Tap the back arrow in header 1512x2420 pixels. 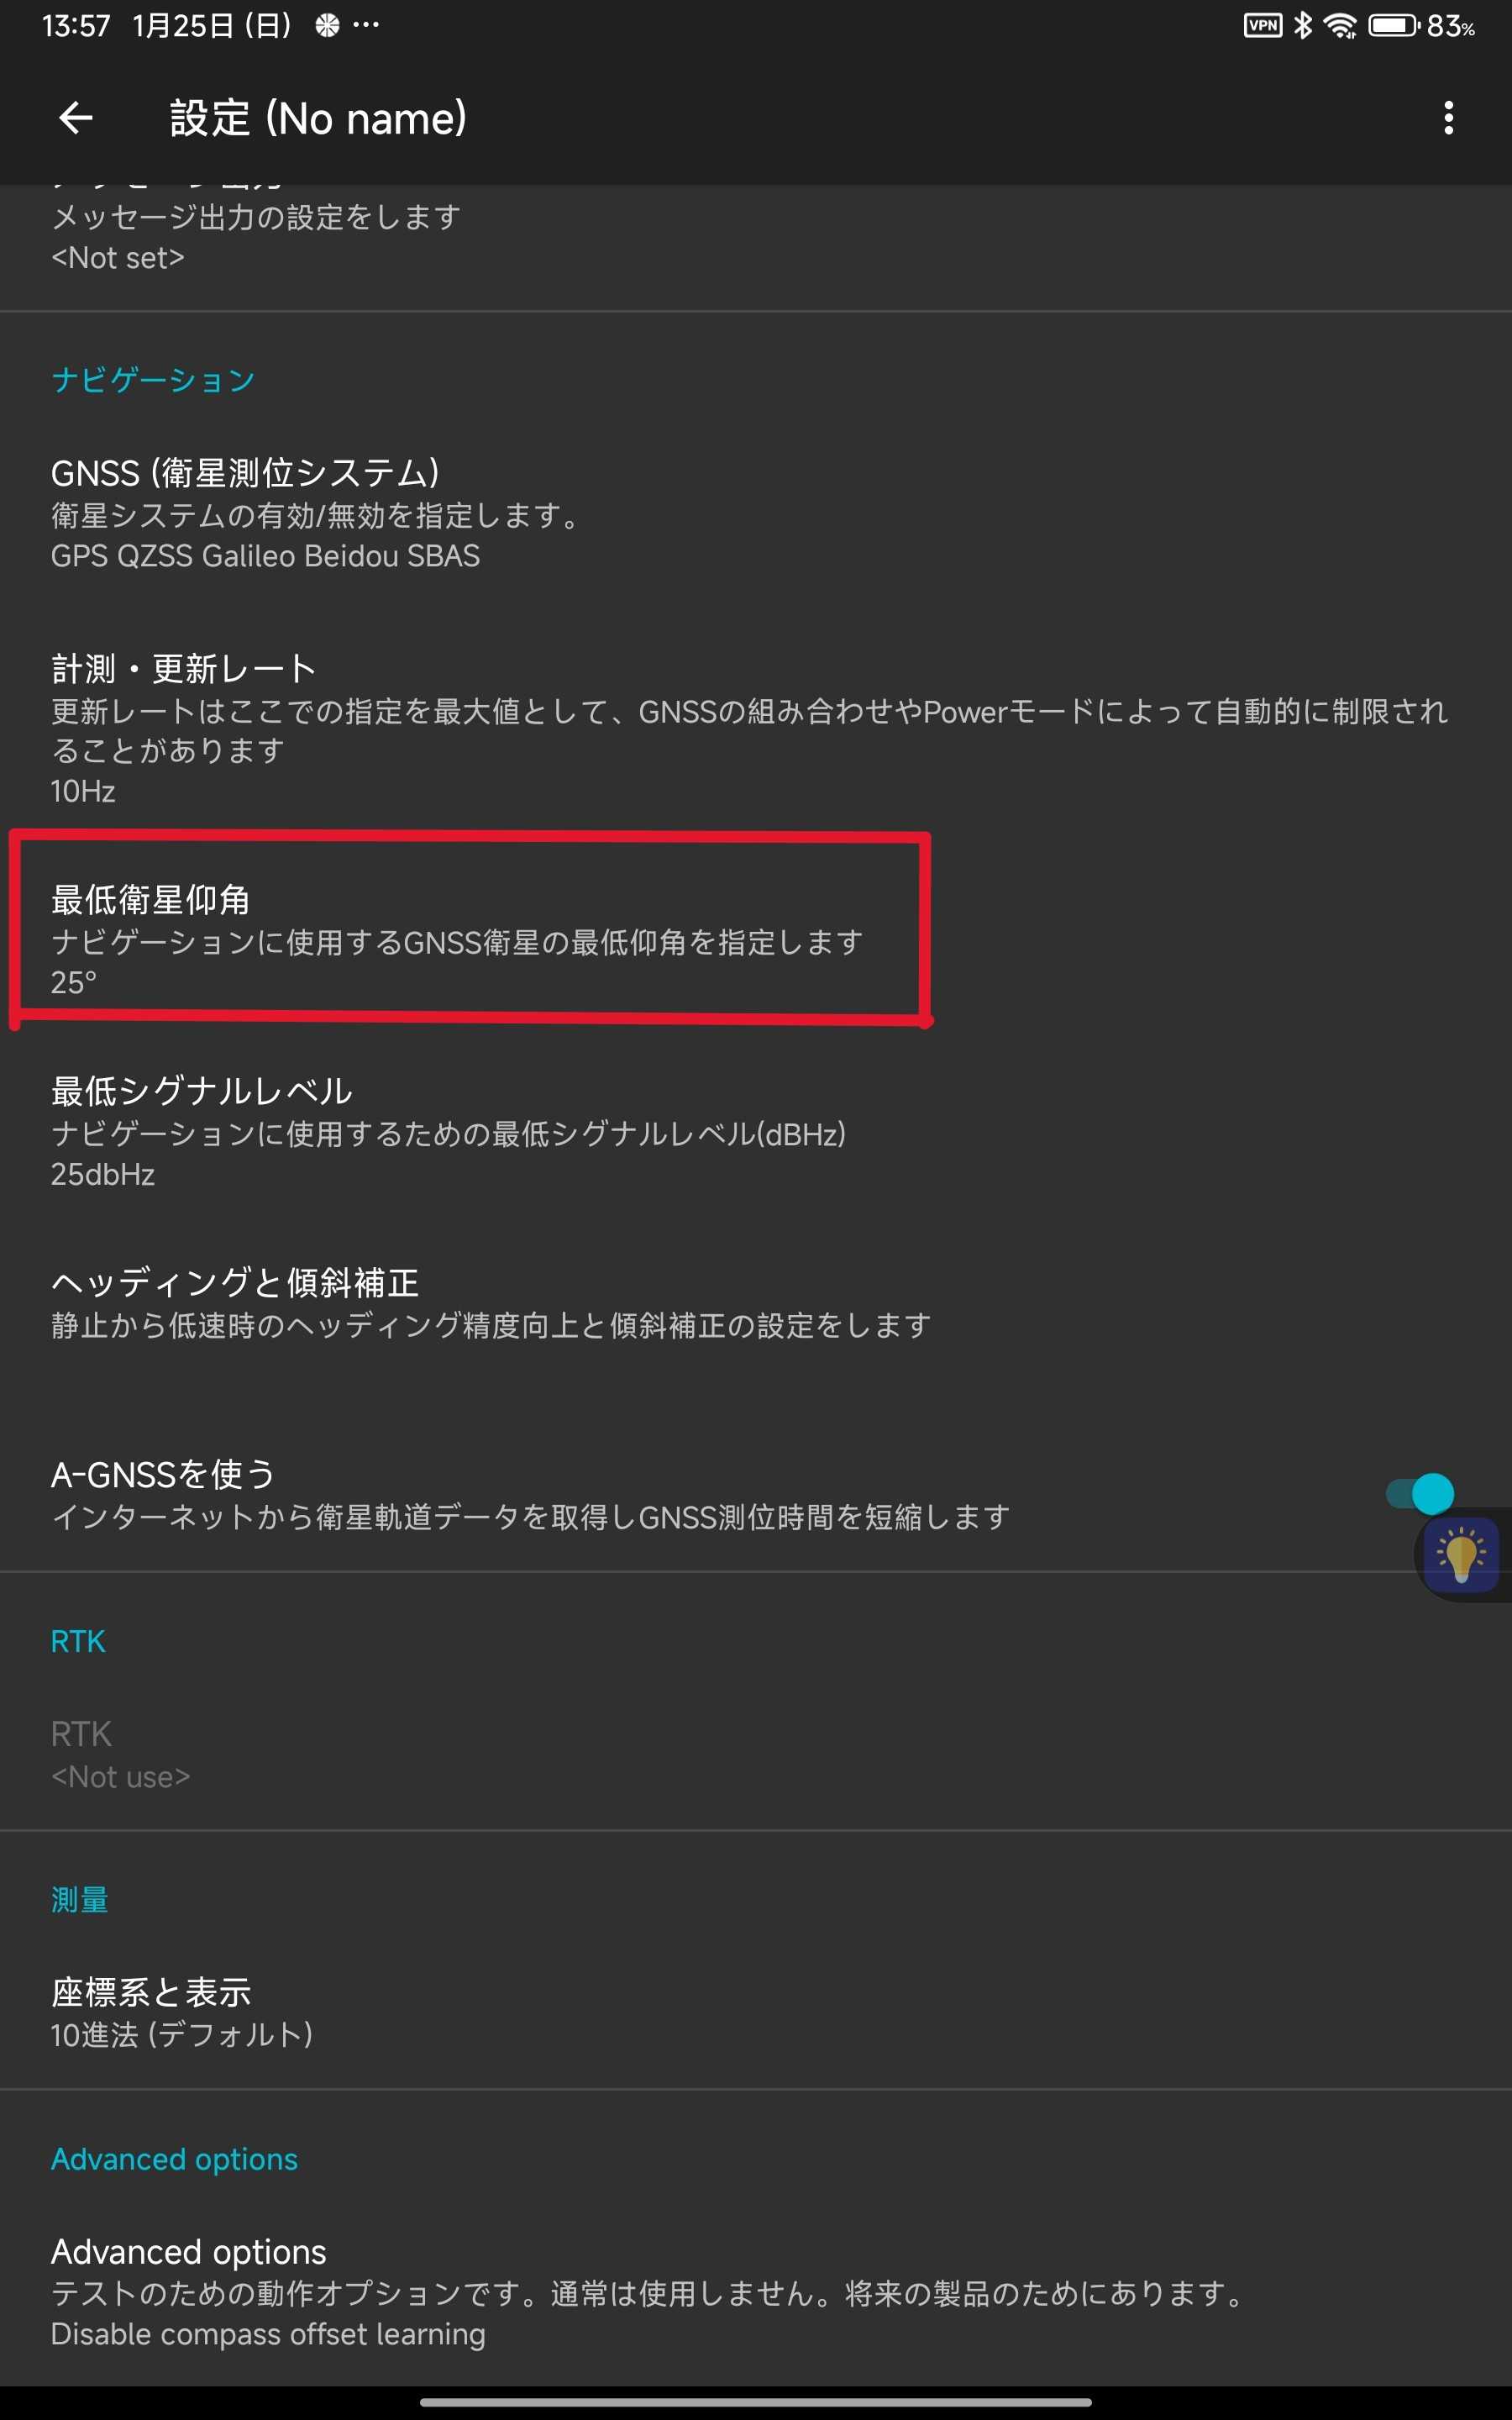click(76, 118)
